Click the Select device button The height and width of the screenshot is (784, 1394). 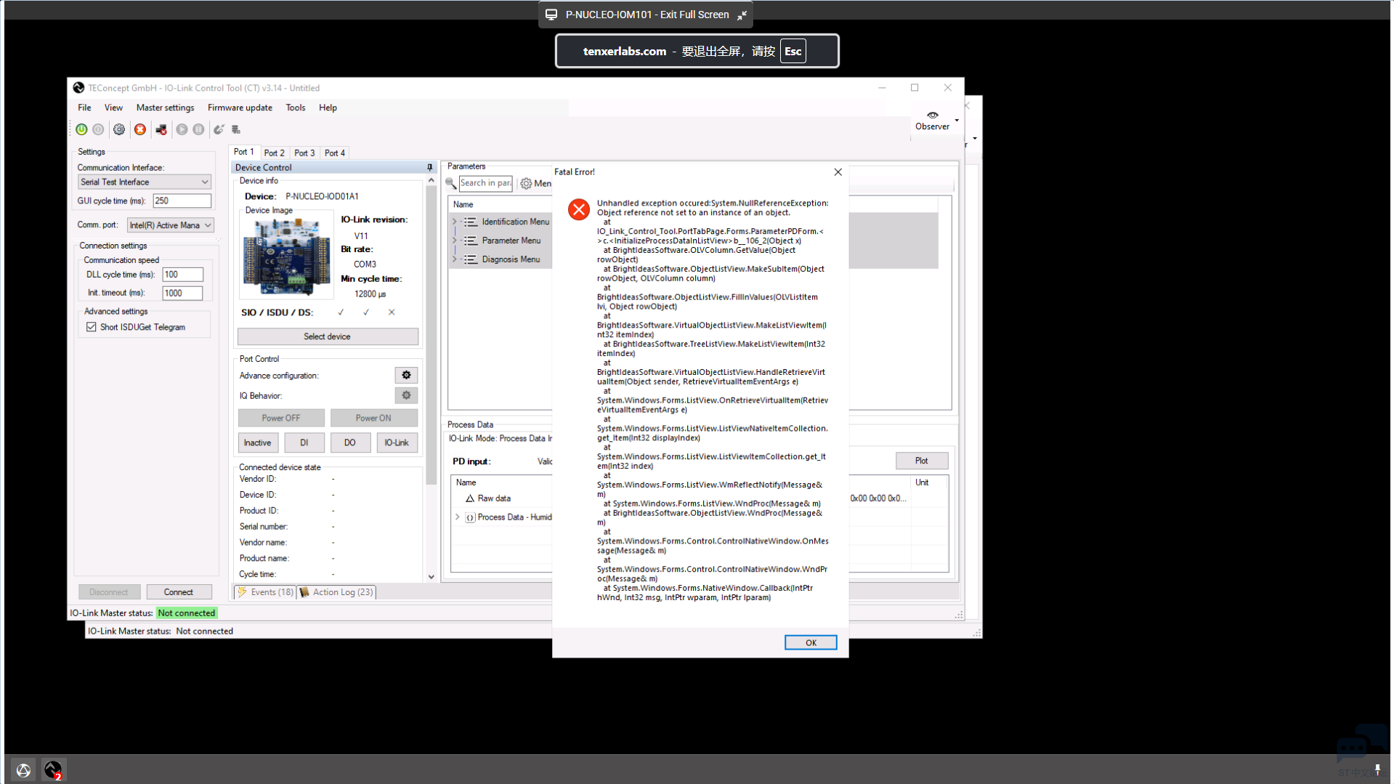pyautogui.click(x=328, y=337)
